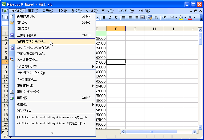The height and width of the screenshot is (140, 204).
Task: Open ツール(T) menu
Action: point(92,11)
